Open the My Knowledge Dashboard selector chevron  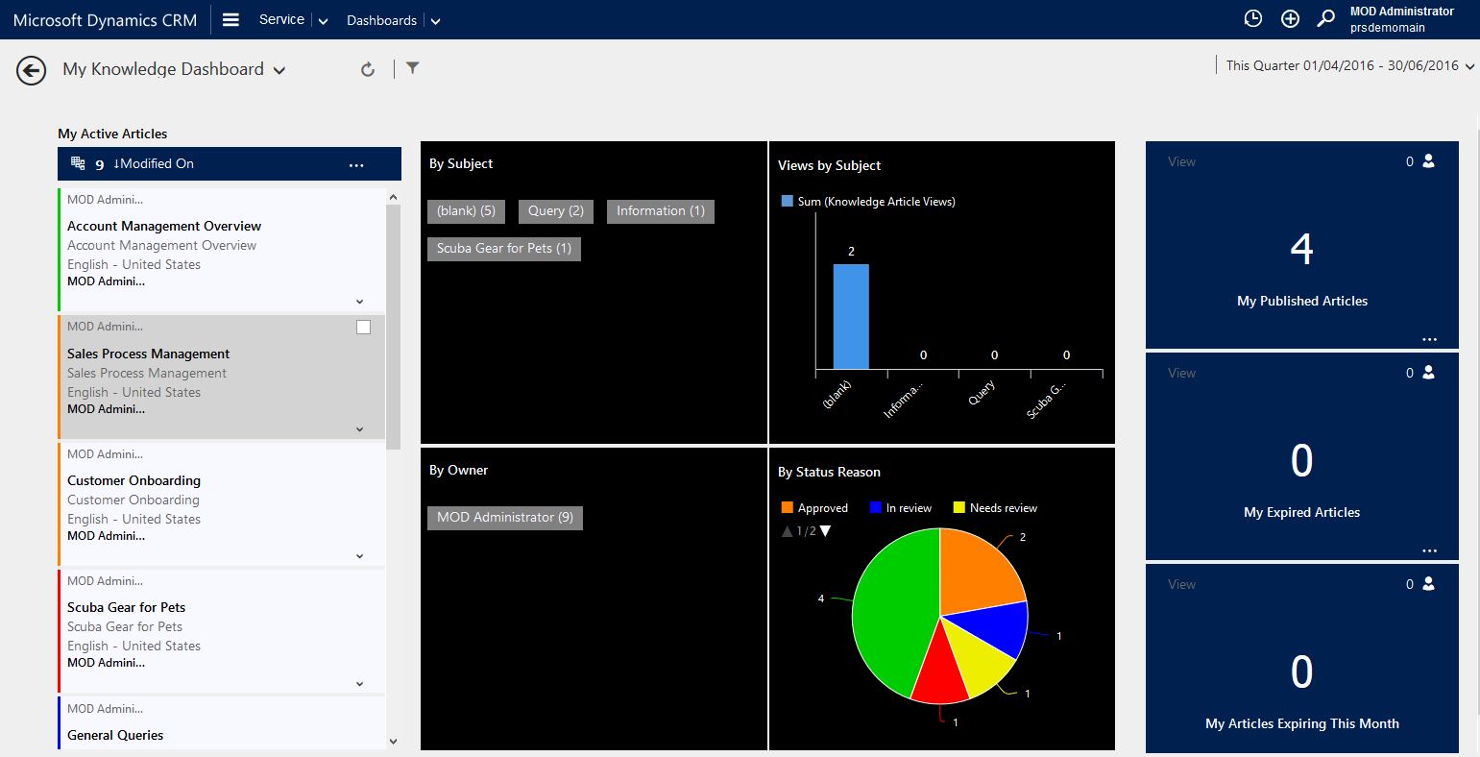[x=279, y=69]
